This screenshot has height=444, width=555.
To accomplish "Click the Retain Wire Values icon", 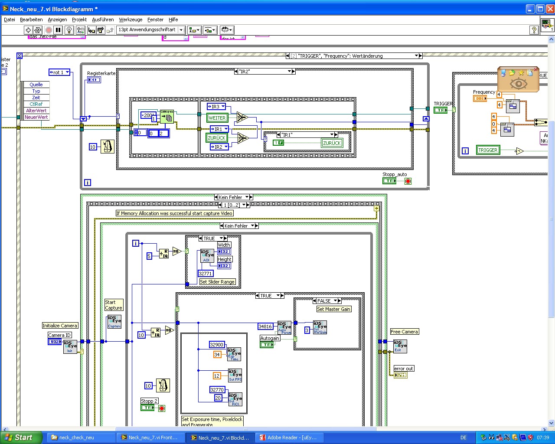I will 80,30.
